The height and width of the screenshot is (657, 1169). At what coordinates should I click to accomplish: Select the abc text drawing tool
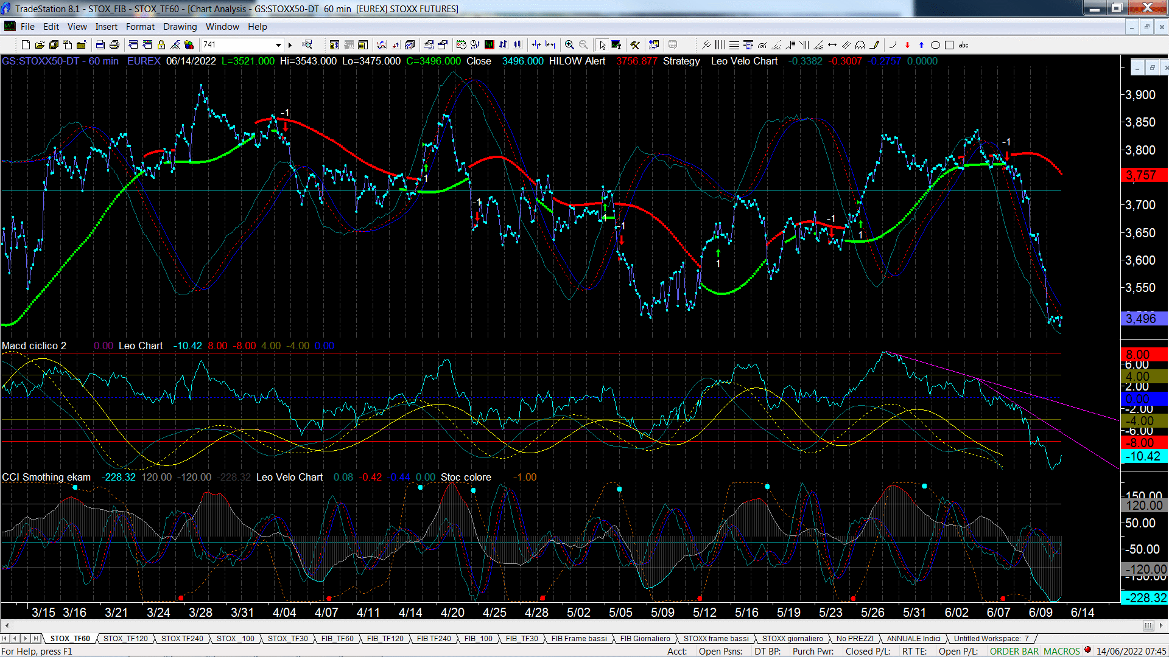coord(963,44)
